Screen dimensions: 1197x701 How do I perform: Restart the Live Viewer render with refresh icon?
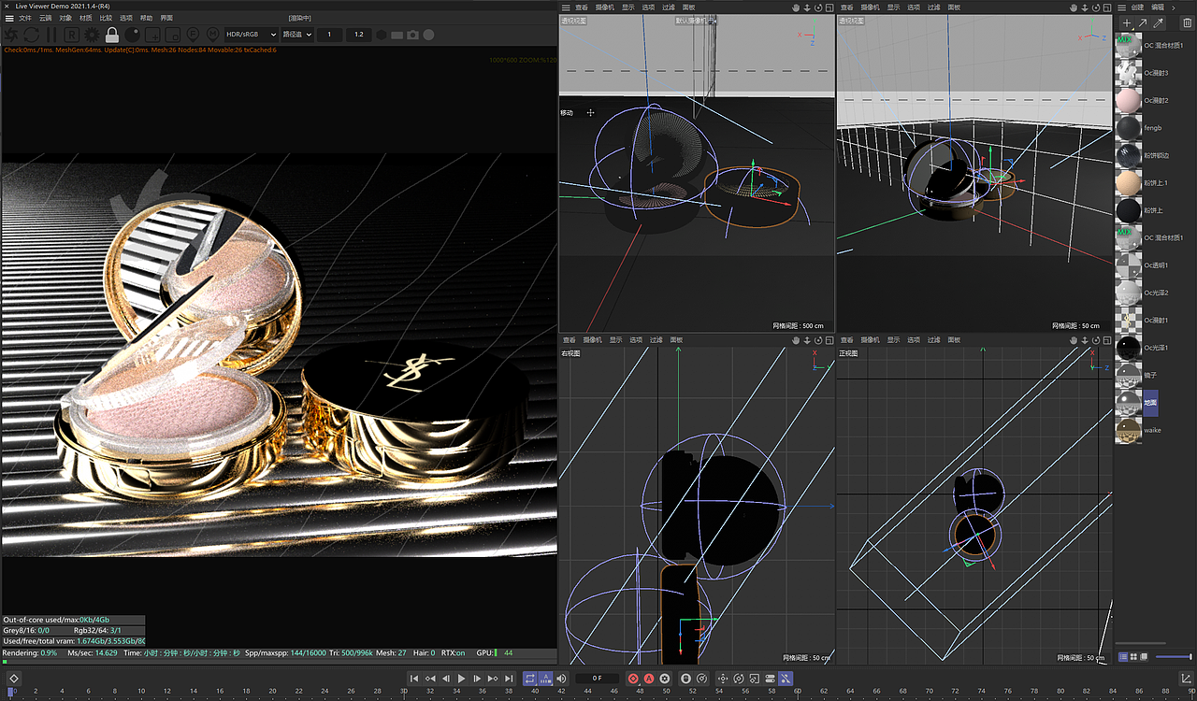(x=32, y=35)
